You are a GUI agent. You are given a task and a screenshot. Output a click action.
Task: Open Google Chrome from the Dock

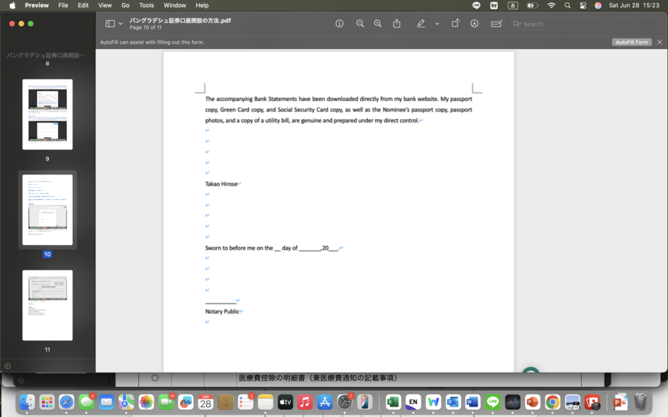point(552,402)
